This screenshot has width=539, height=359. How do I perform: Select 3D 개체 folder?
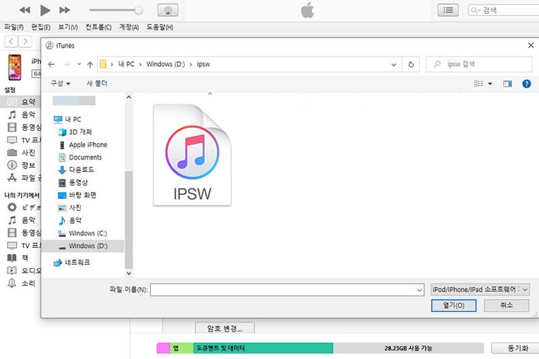[75, 132]
